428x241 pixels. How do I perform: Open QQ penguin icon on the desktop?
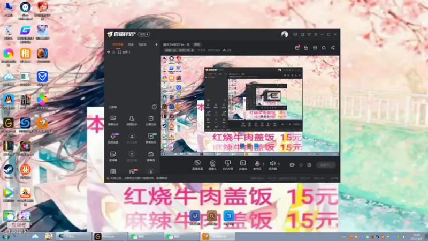[9, 101]
